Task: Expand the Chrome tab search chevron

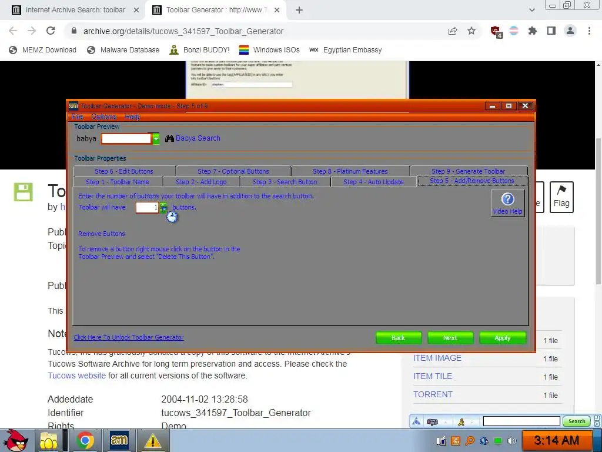Action: 531,10
